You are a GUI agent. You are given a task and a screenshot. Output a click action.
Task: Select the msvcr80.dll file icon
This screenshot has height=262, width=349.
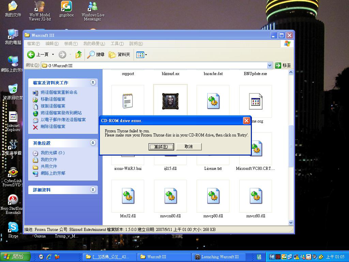(x=256, y=196)
